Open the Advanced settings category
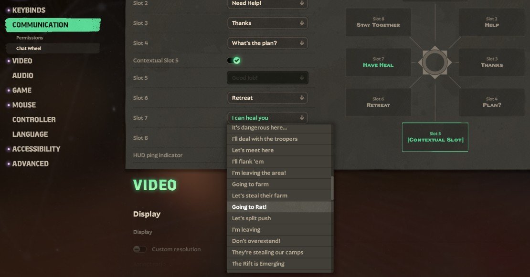This screenshot has height=277, width=530. click(x=30, y=164)
